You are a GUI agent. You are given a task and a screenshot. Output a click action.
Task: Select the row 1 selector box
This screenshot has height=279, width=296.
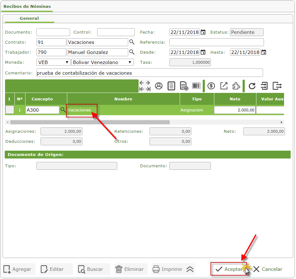coord(10,110)
